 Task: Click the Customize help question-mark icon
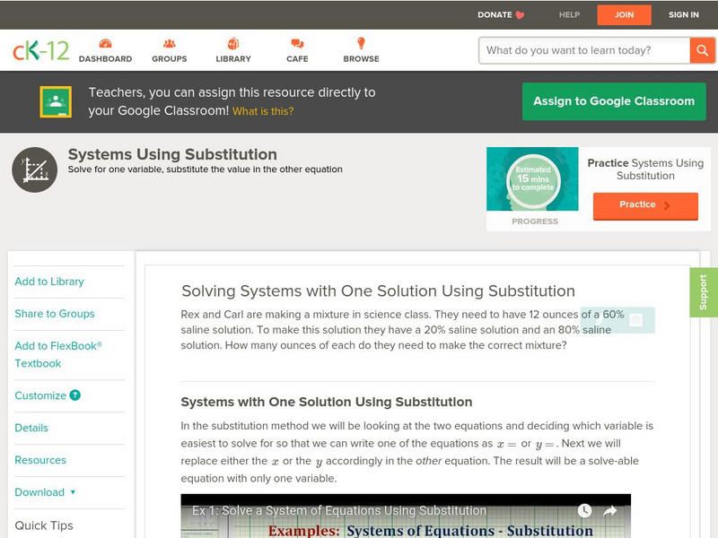pyautogui.click(x=75, y=395)
